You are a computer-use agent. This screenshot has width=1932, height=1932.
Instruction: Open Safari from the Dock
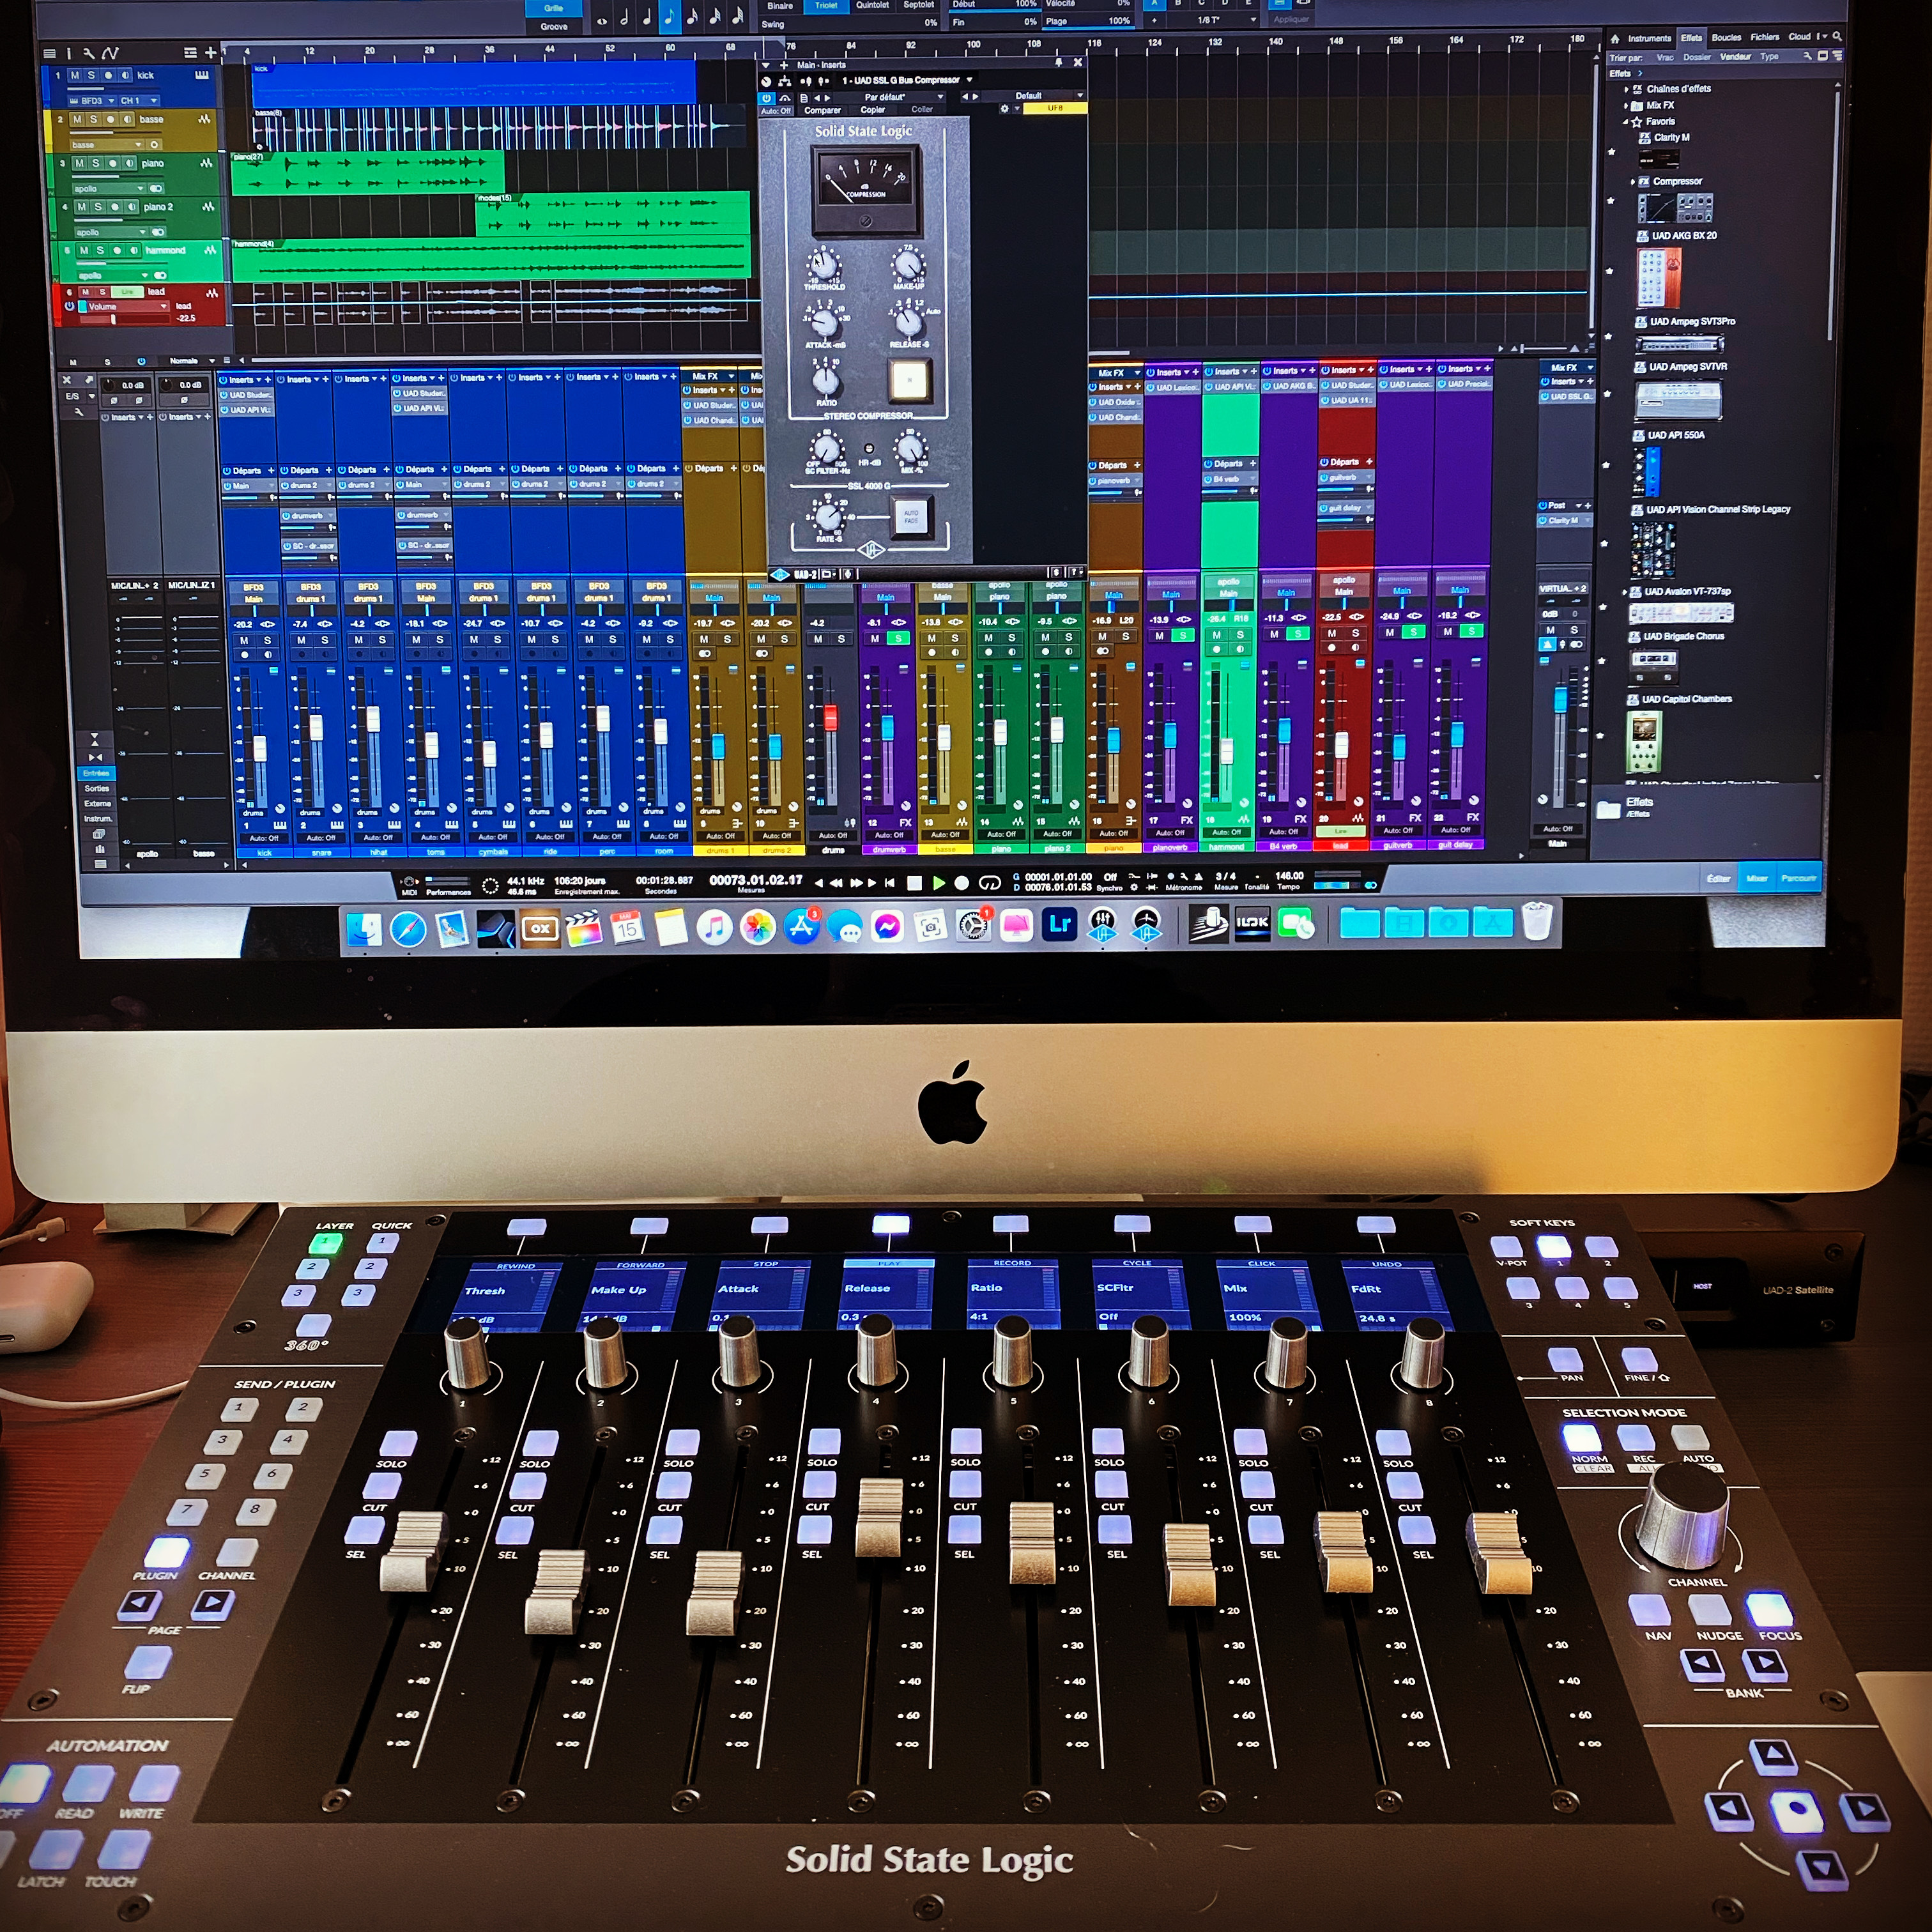[408, 930]
